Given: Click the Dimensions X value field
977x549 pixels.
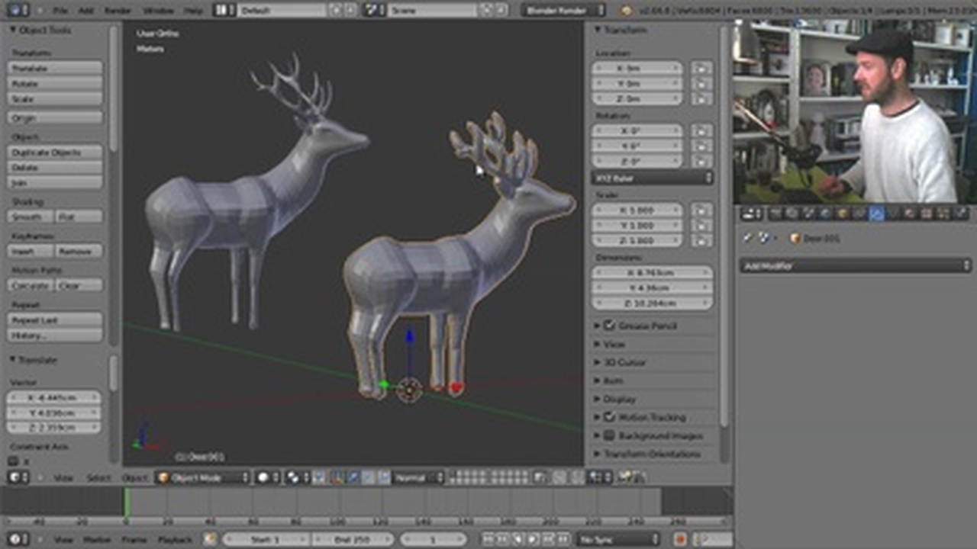Looking at the screenshot, I should point(652,273).
